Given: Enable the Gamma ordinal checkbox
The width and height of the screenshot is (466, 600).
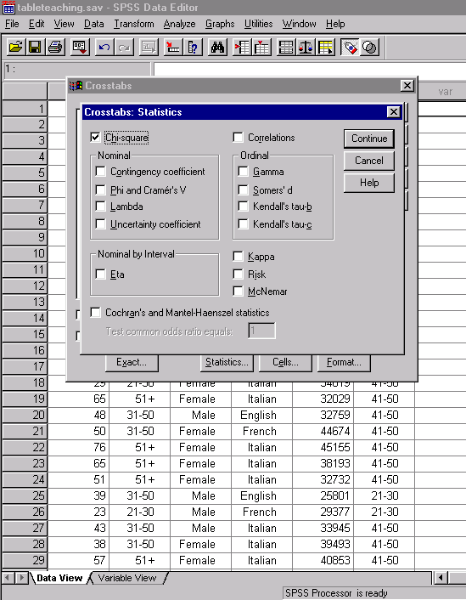Looking at the screenshot, I should click(243, 172).
